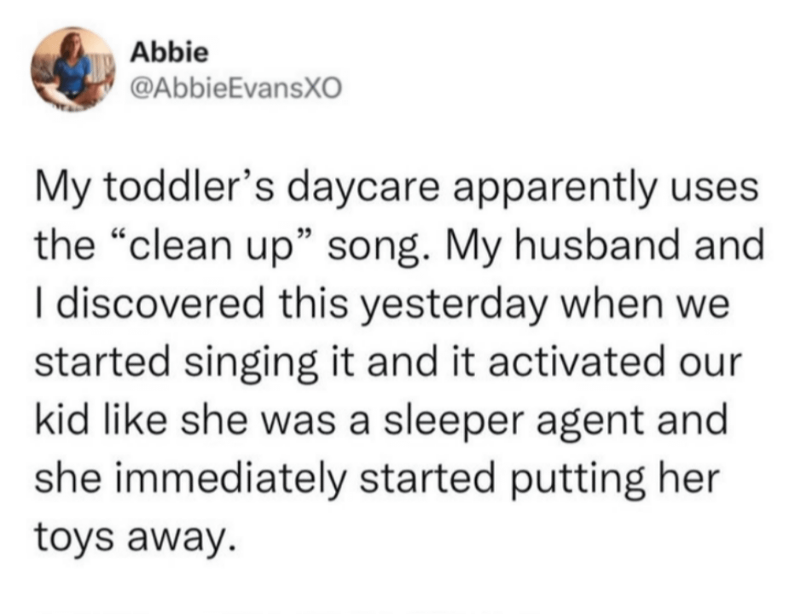The width and height of the screenshot is (789, 614).
Task: Select the word "putting" in sixth line
Action: (x=579, y=480)
